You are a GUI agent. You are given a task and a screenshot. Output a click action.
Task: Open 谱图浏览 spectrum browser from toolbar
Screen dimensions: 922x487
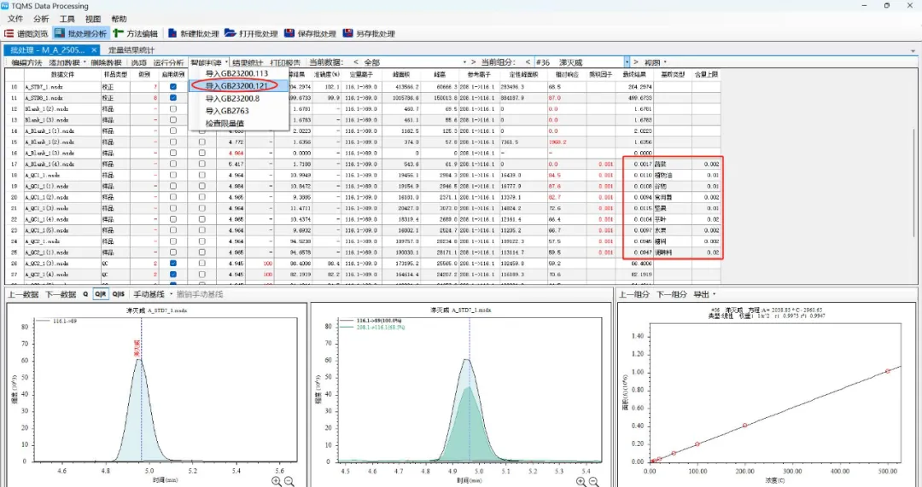coord(26,33)
